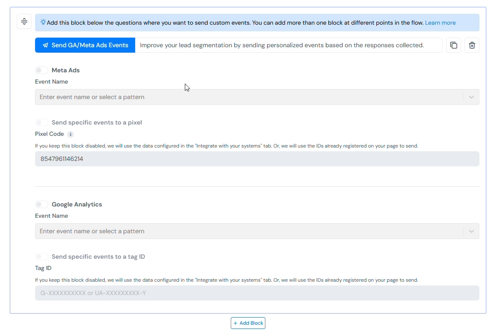This screenshot has width=494, height=331.
Task: Click the lightbulb tip icon
Action: click(x=43, y=22)
